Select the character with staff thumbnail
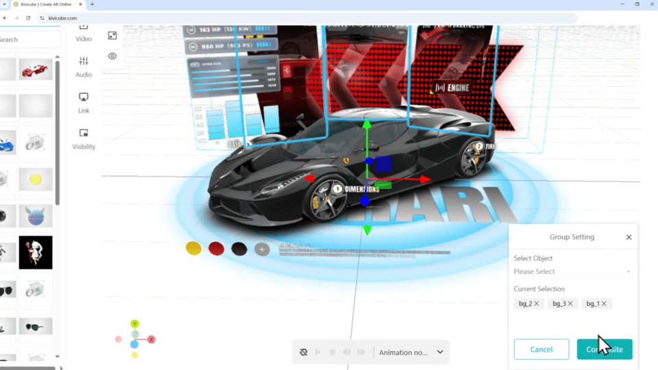This screenshot has height=370, width=658. 36,252
